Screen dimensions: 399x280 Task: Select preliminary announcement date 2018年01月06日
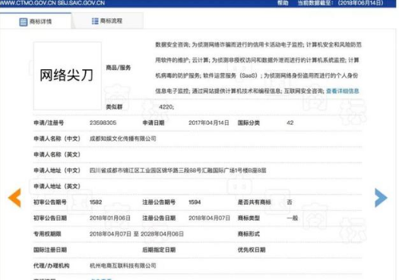pyautogui.click(x=110, y=218)
